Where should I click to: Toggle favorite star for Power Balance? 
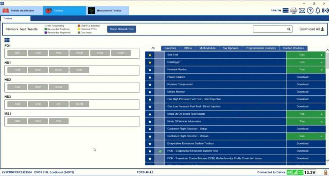pos(150,77)
